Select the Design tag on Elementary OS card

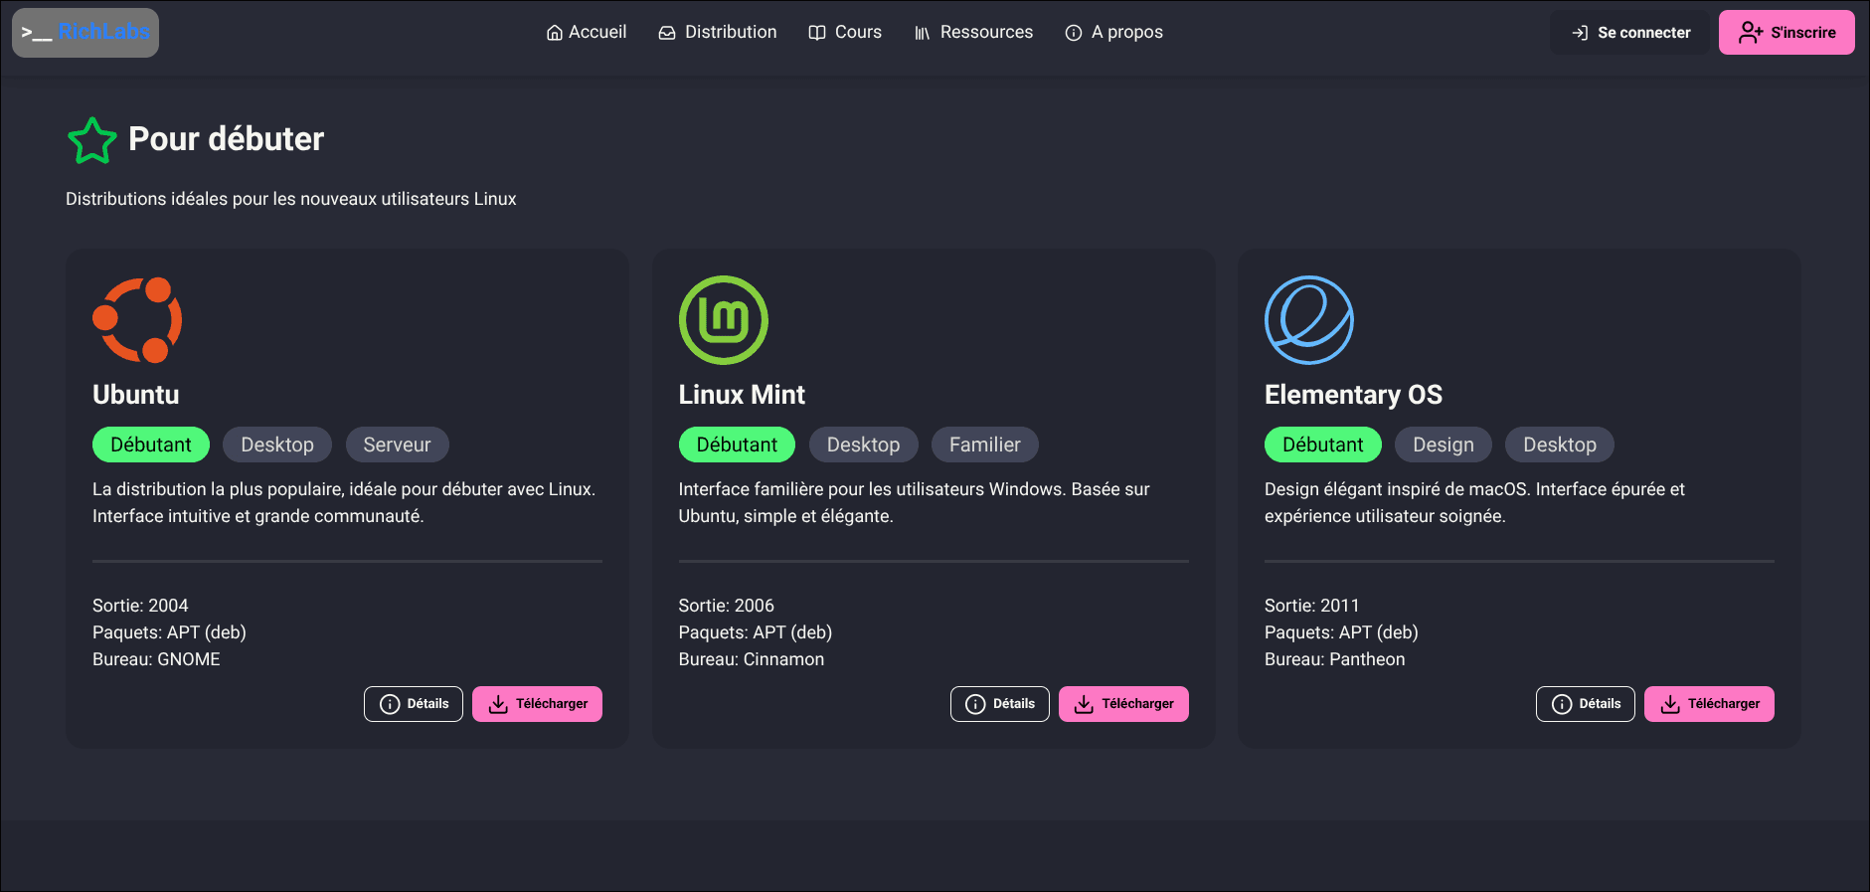[x=1444, y=445]
